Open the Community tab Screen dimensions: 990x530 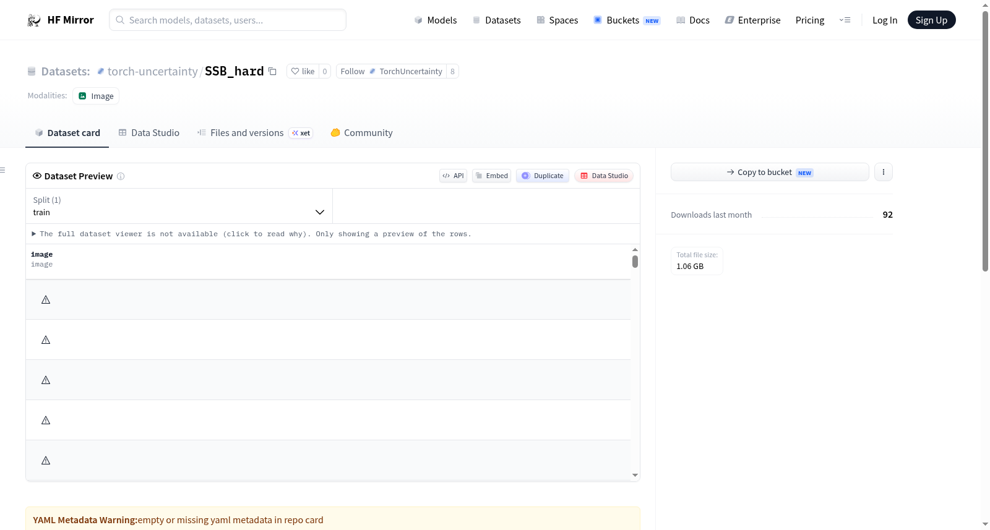pyautogui.click(x=362, y=133)
